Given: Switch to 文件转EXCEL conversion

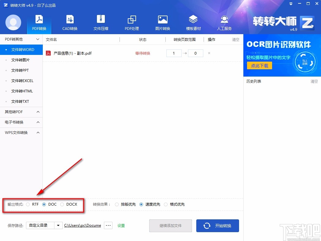Looking at the screenshot, I should pyautogui.click(x=21, y=81).
